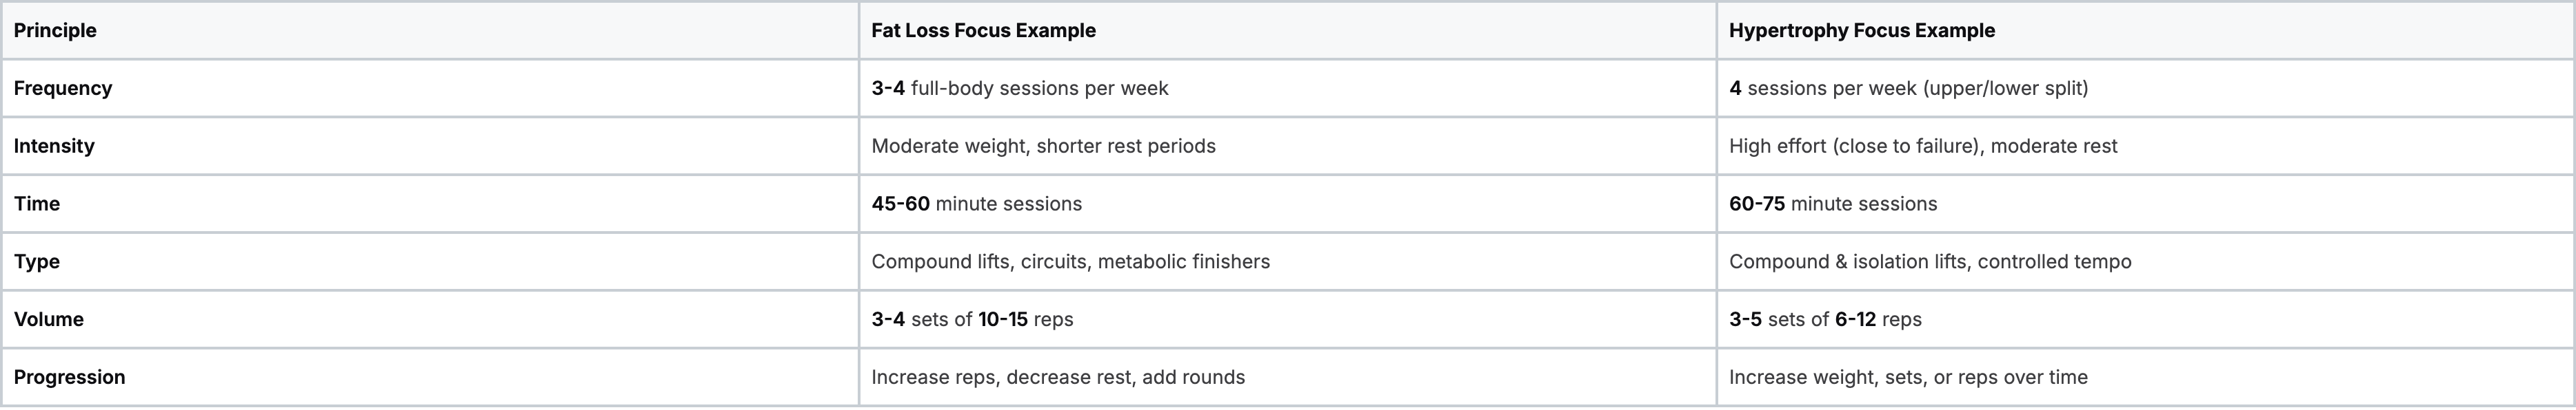This screenshot has width=2576, height=410.
Task: Click the Fat Loss Focus Example header
Action: (x=983, y=31)
